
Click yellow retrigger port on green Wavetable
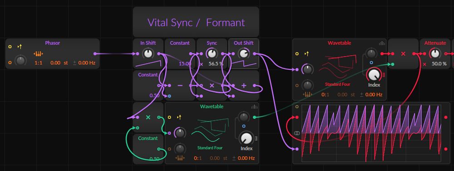point(169,117)
